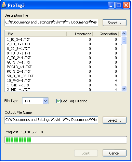Image resolution: width=132 pixels, height=162 pixels.
Task: Sort list by the File column header
Action: coord(36,34)
